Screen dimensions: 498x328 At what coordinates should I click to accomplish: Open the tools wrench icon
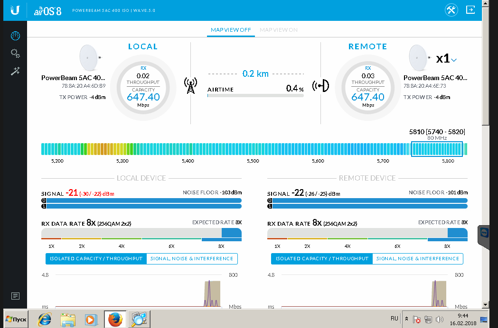tap(451, 10)
